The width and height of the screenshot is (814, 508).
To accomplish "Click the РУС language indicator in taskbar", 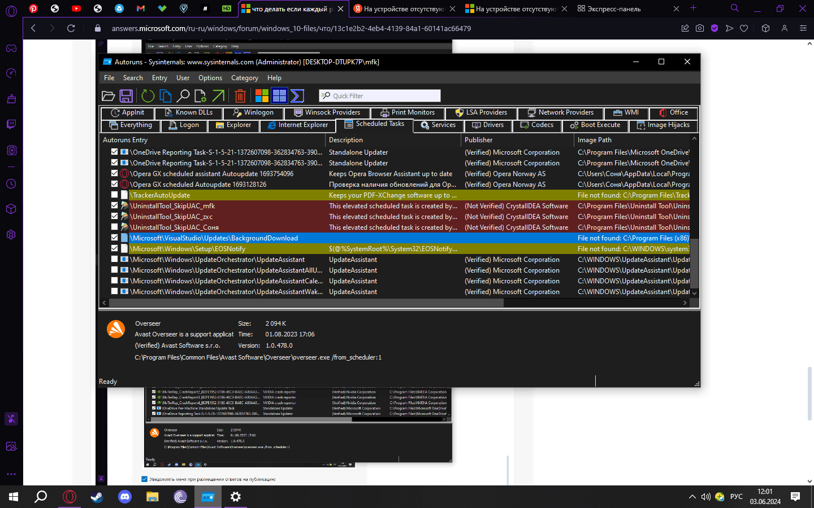I will coord(736,497).
